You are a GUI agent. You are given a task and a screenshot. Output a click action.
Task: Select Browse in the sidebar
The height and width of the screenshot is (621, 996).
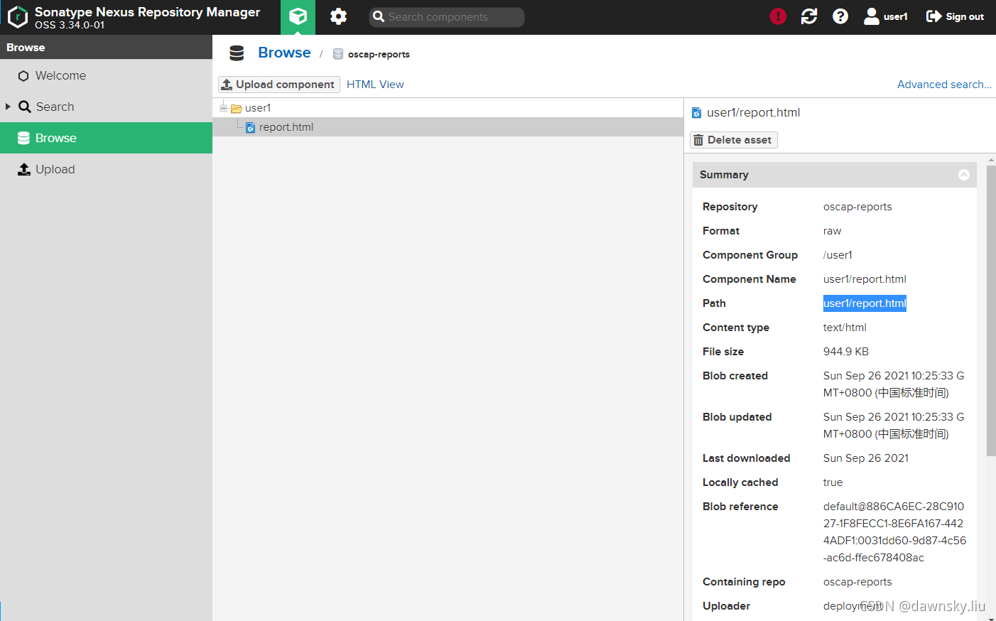coord(107,138)
